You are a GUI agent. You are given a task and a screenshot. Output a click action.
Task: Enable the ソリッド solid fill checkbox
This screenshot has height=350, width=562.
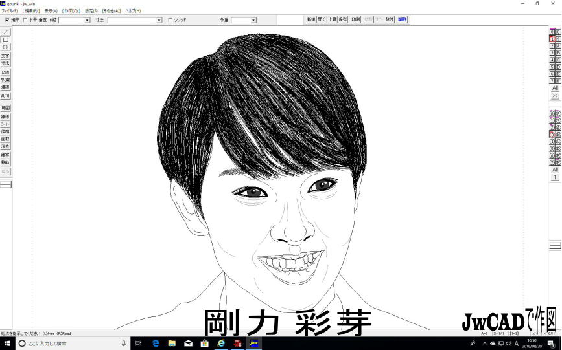click(x=170, y=20)
